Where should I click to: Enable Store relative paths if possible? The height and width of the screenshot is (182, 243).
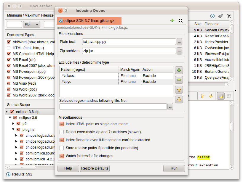62,148
